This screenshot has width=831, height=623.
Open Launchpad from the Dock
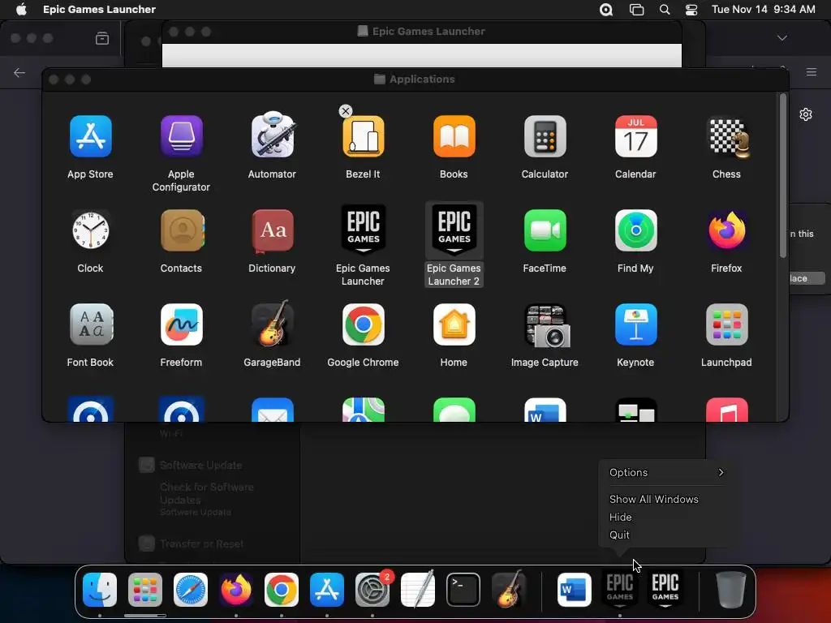click(145, 590)
